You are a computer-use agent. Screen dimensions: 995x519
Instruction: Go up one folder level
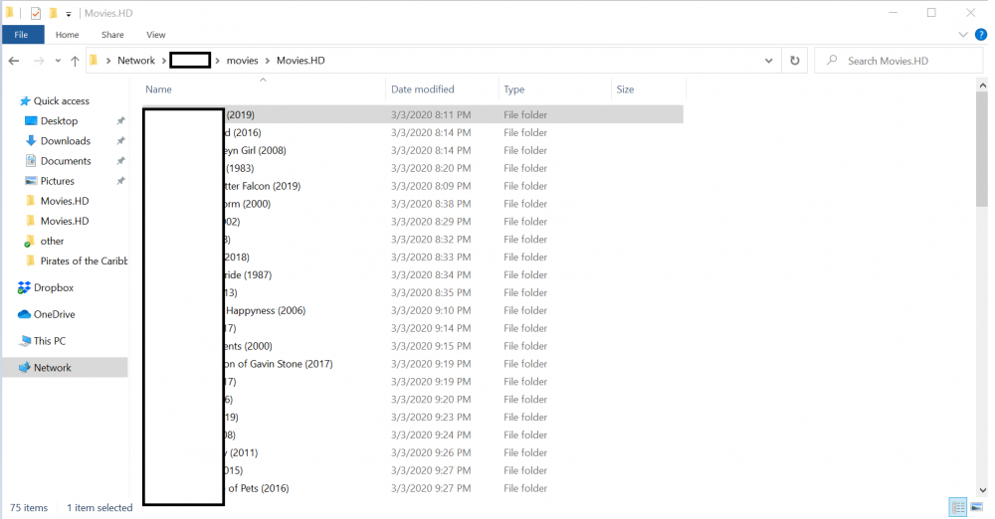coord(75,61)
